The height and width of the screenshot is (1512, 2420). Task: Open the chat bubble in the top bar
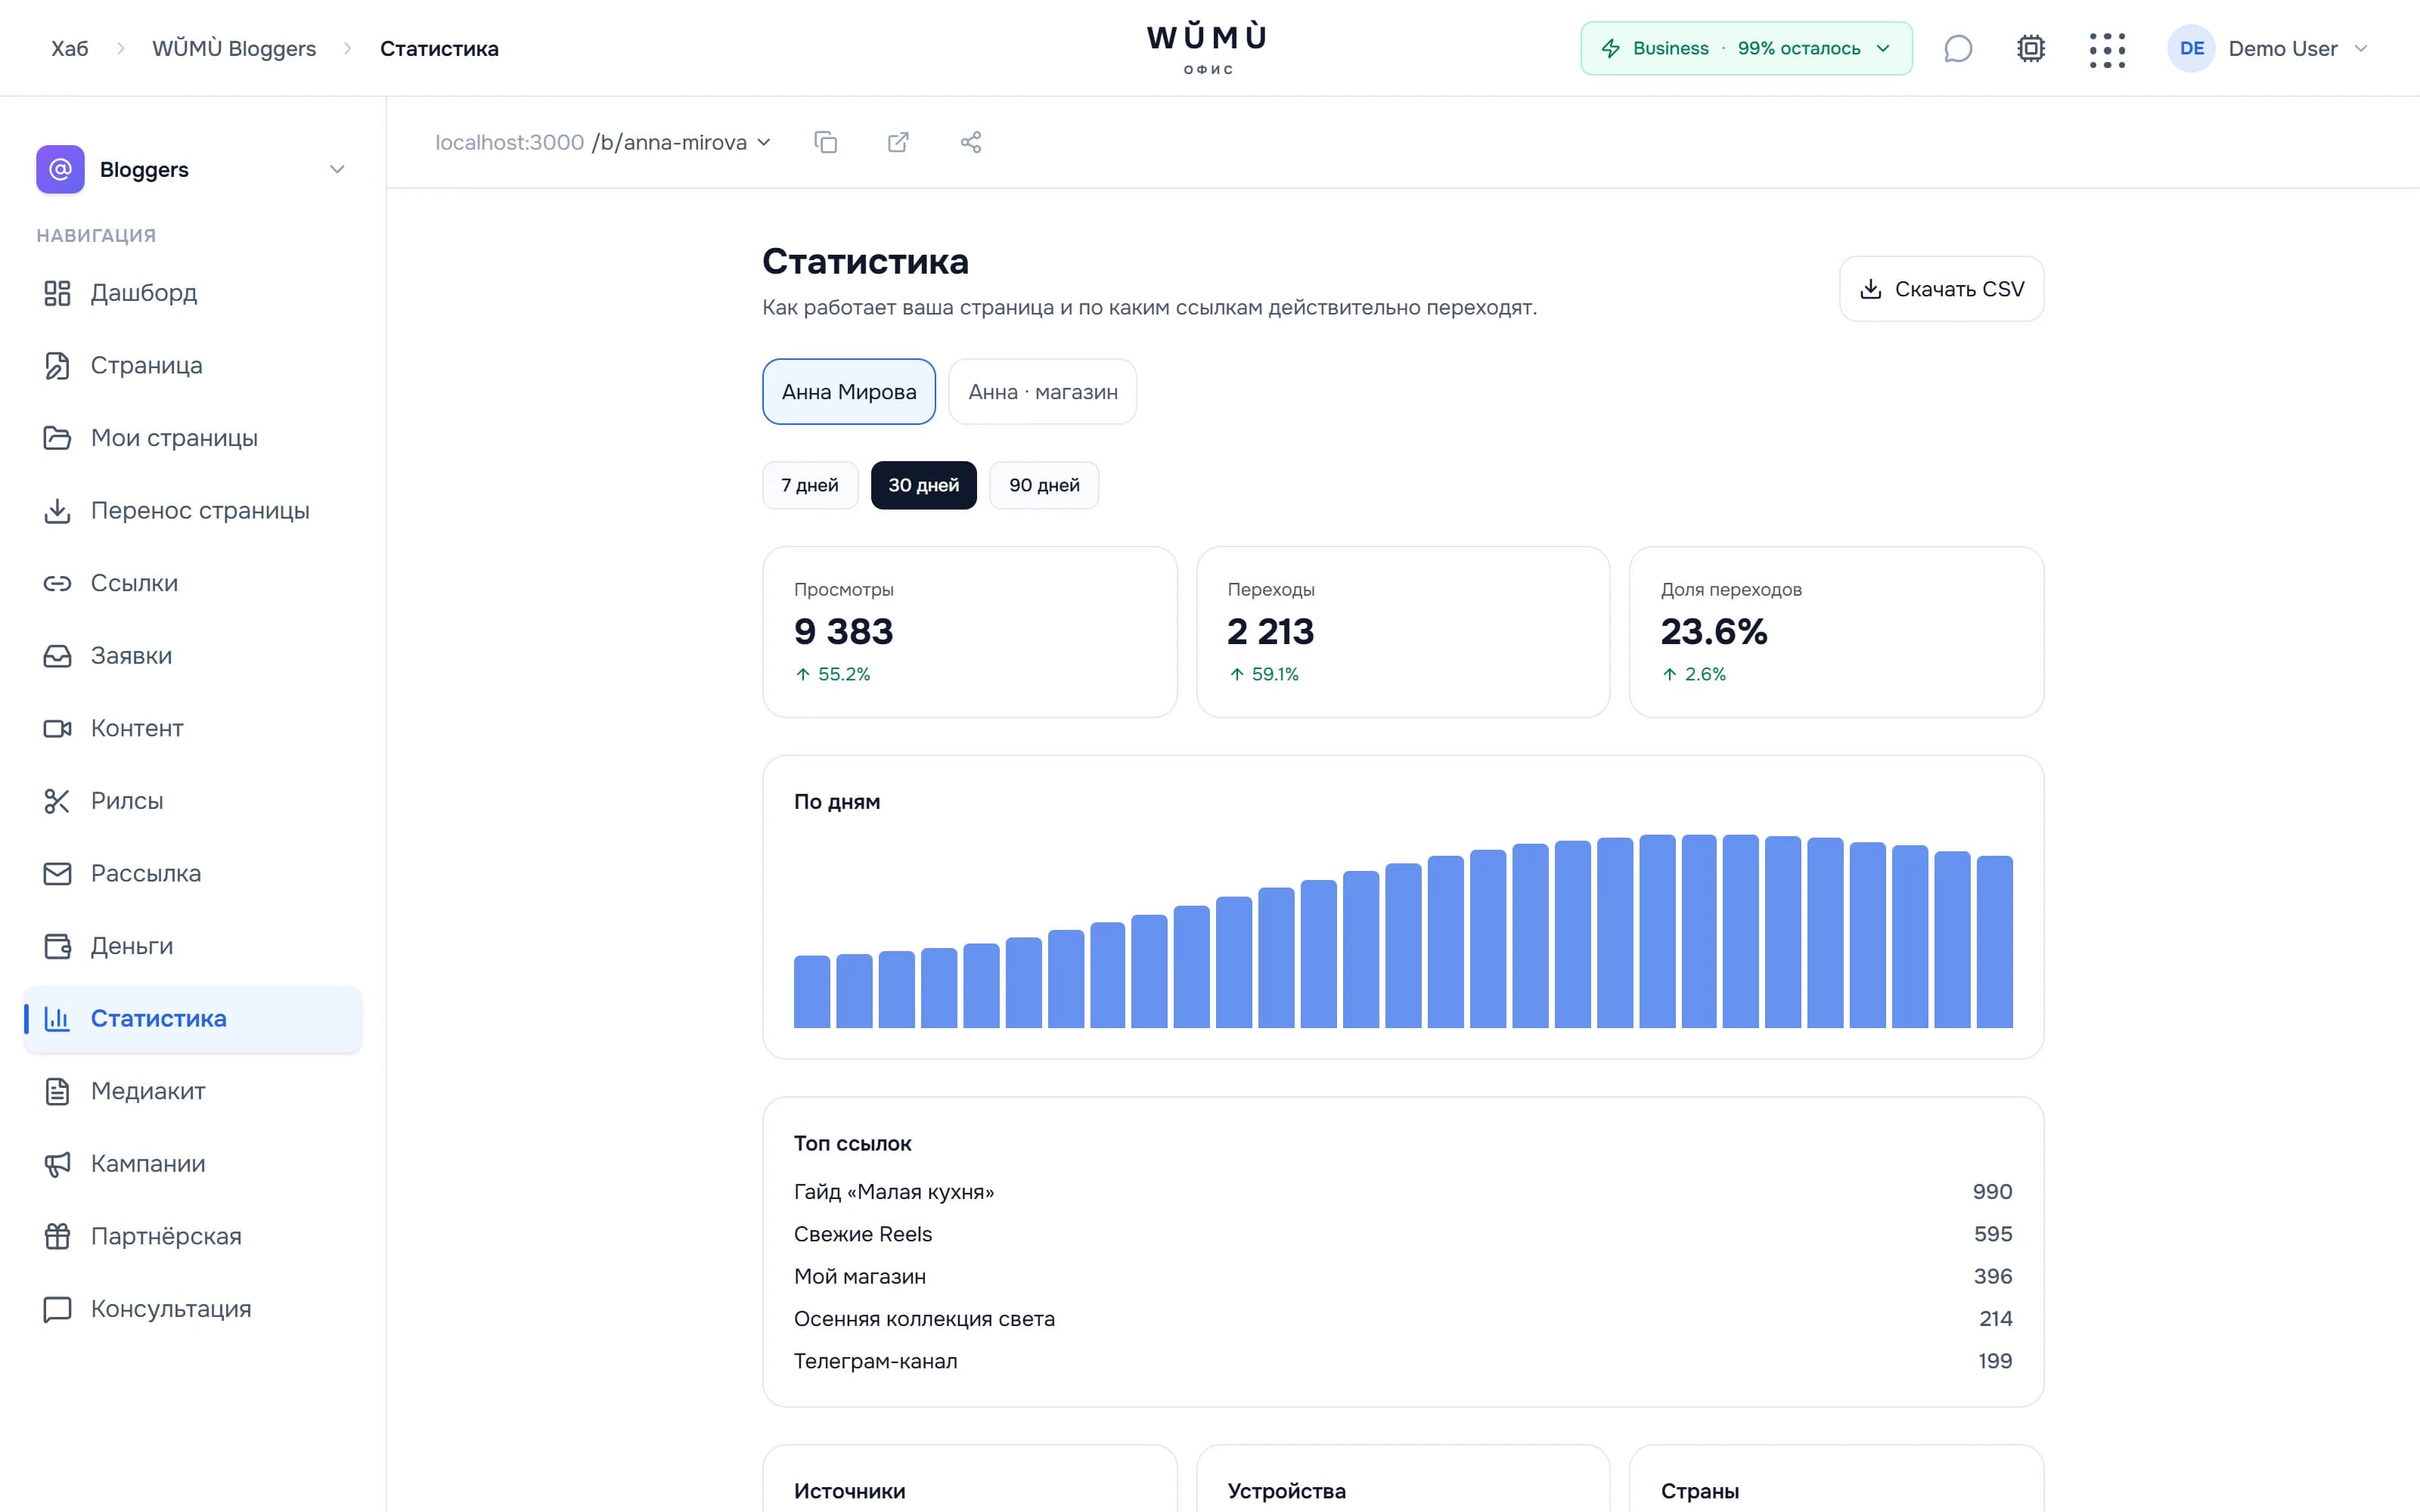[1958, 48]
